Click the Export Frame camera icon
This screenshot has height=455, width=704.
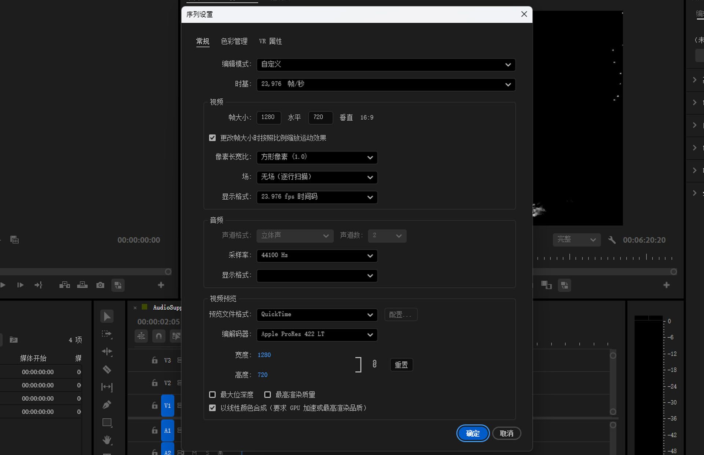[x=100, y=285]
